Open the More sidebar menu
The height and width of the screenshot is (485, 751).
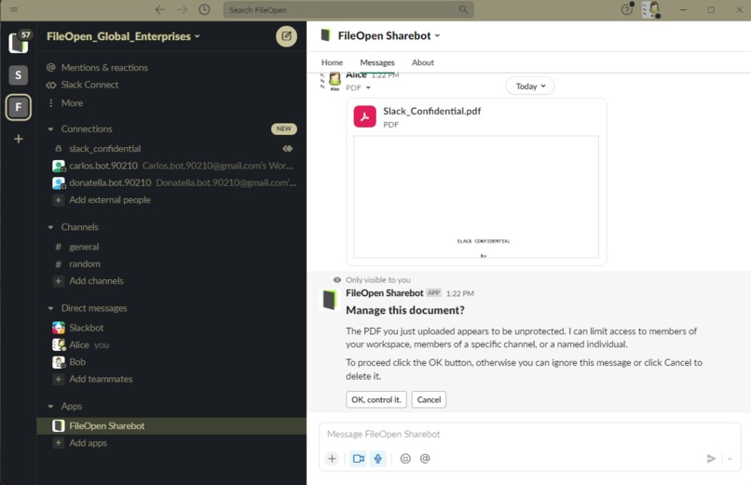click(x=72, y=103)
